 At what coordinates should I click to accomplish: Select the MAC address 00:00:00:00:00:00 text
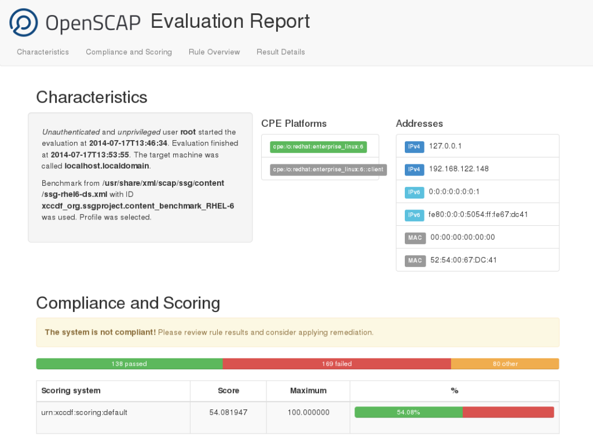463,237
